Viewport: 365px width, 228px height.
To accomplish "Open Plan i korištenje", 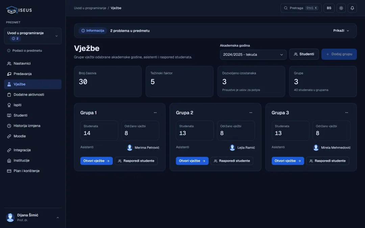I will [x=33, y=171].
